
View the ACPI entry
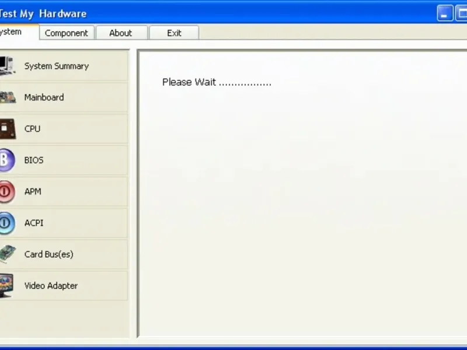pyautogui.click(x=64, y=223)
